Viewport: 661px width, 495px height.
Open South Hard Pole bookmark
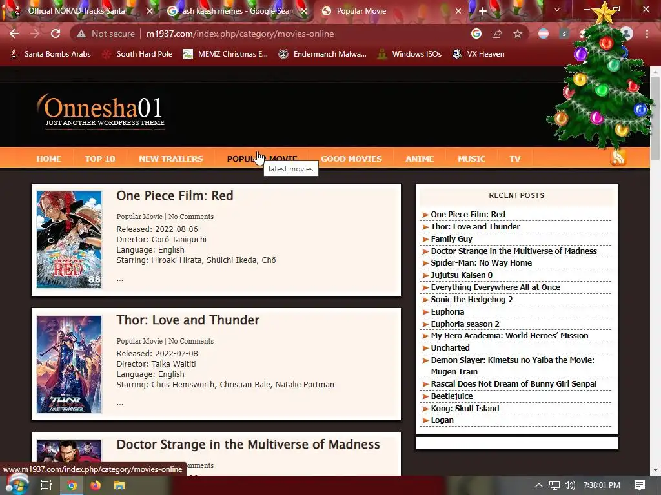coord(138,54)
